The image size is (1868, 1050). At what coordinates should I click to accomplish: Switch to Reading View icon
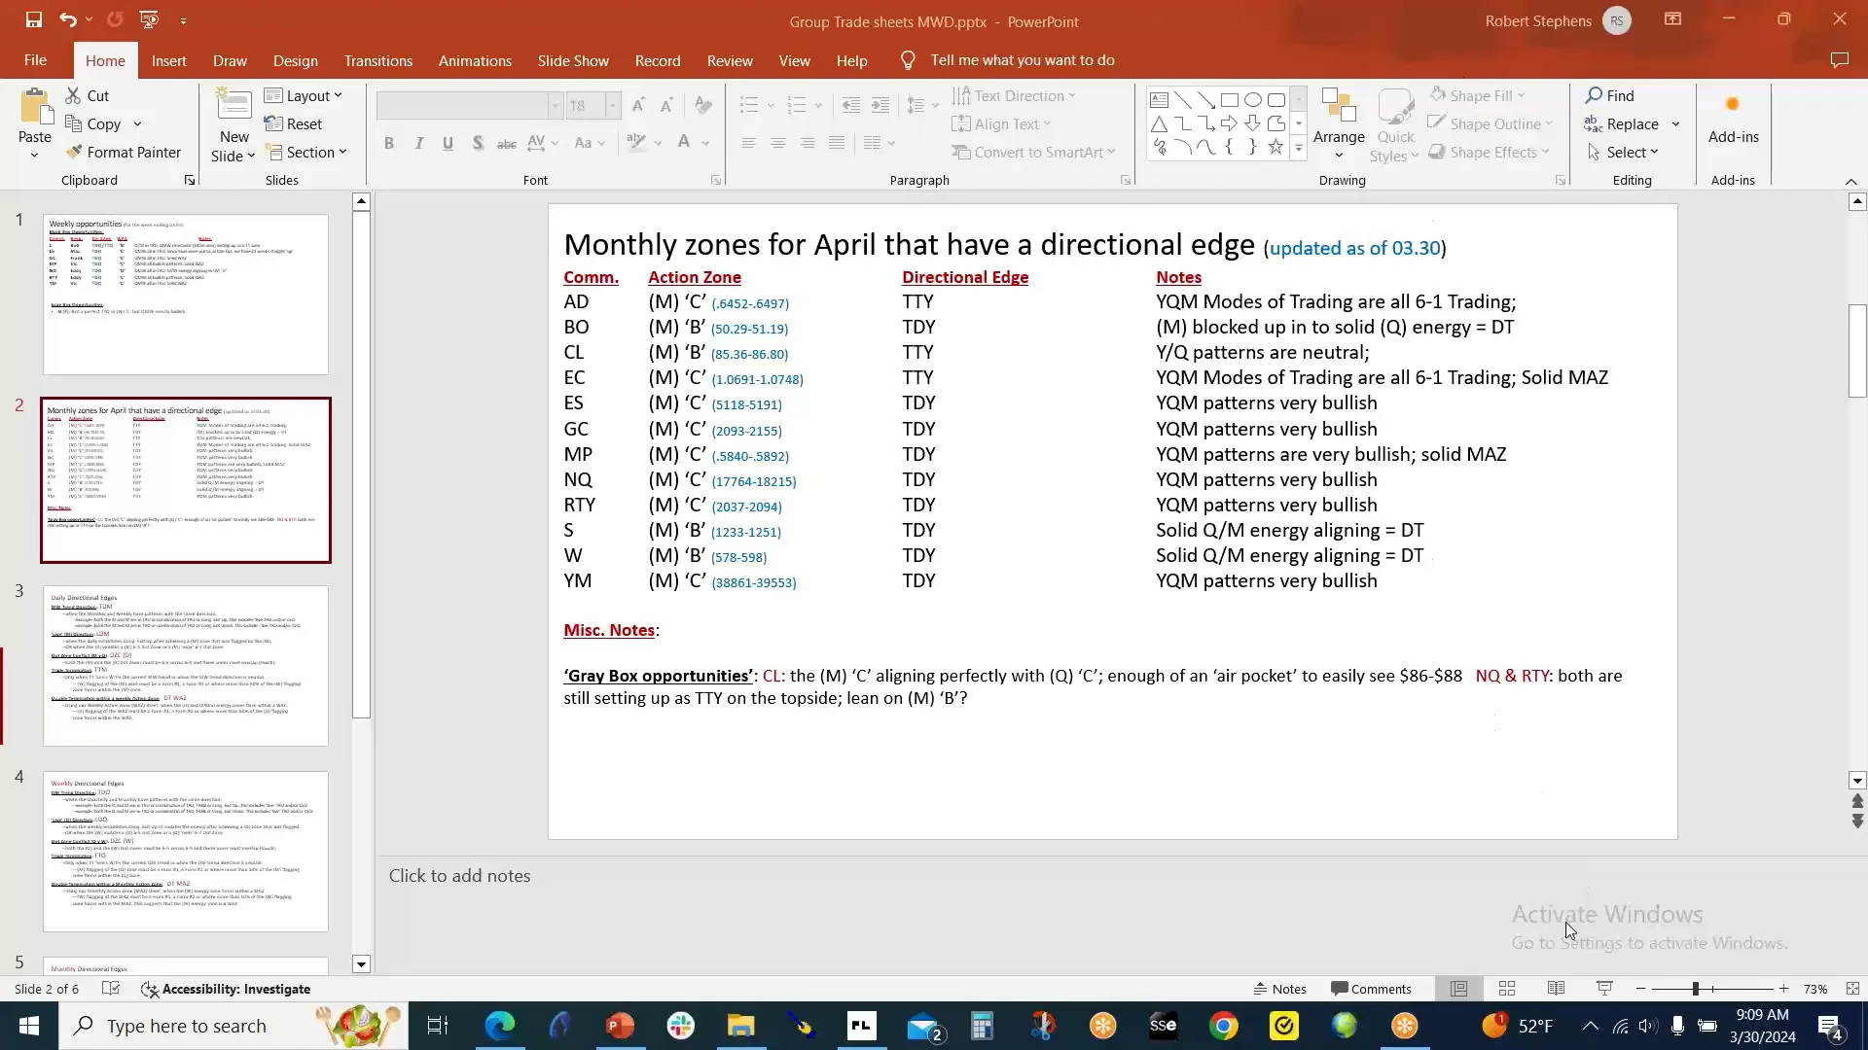(x=1556, y=989)
